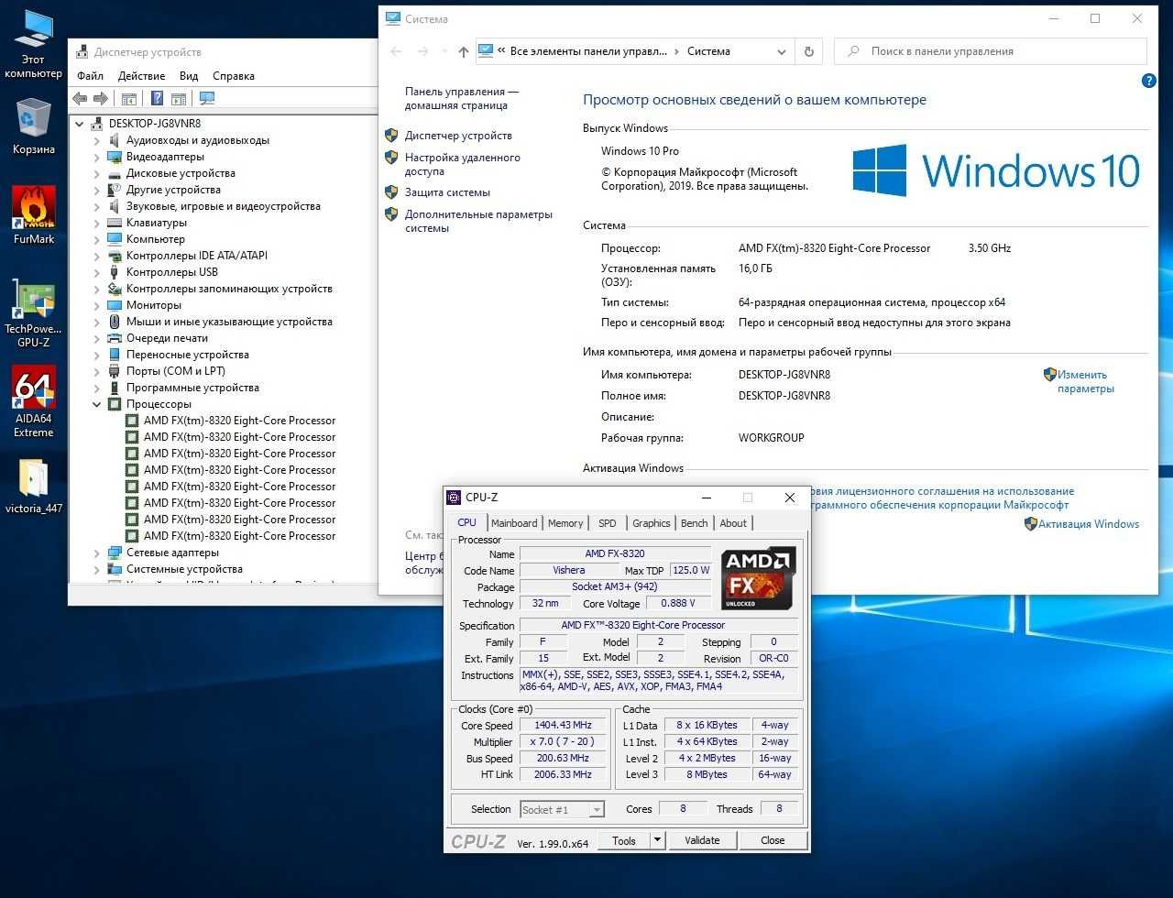Click the search field in Система window
Image resolution: width=1173 pixels, height=898 pixels.
990,52
